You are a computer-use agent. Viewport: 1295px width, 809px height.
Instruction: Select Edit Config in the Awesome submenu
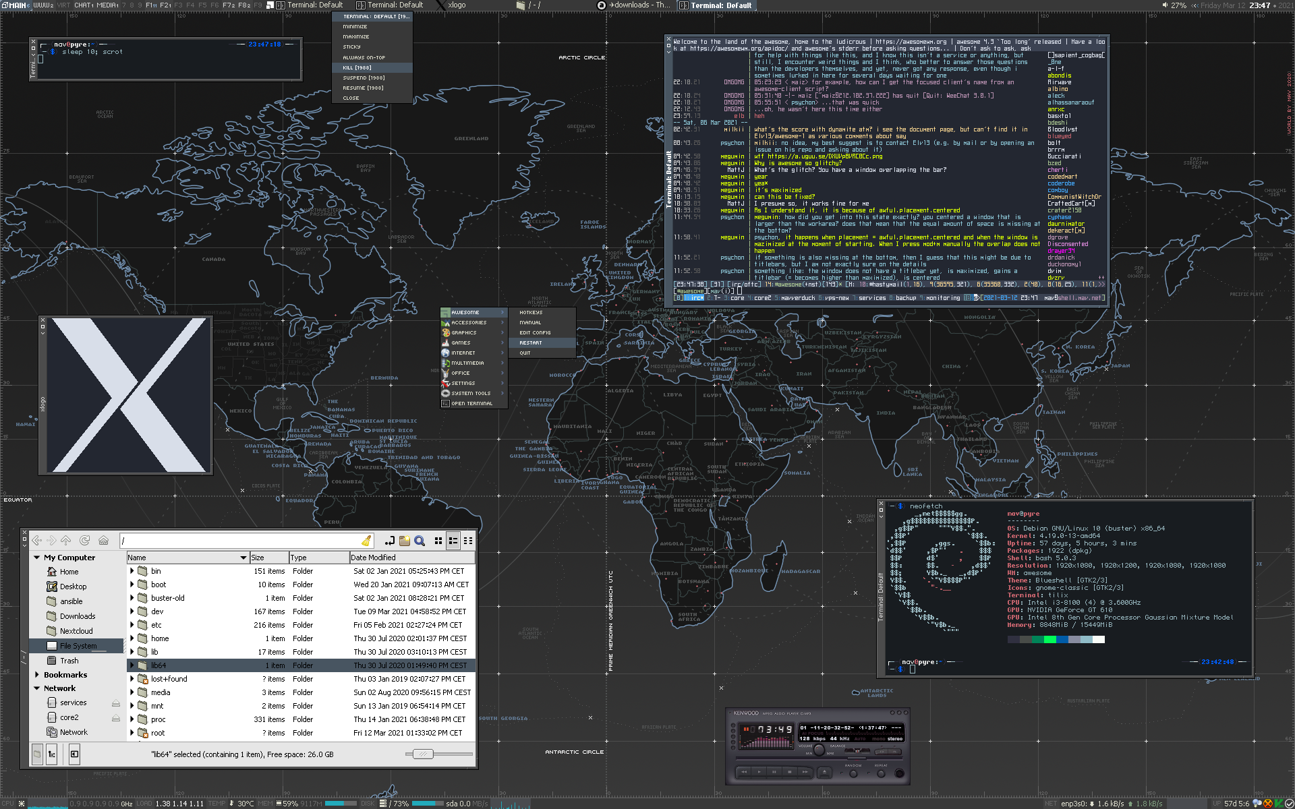(x=542, y=333)
